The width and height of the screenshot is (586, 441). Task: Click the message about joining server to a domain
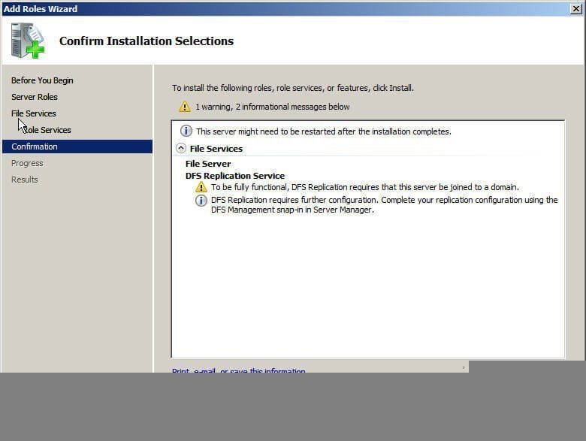pyautogui.click(x=365, y=187)
